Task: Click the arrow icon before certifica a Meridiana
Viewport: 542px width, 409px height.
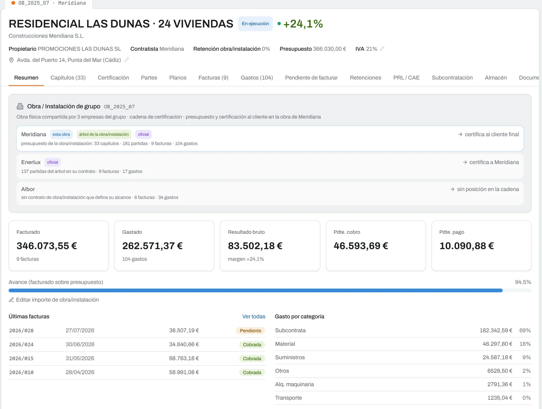Action: click(x=465, y=162)
